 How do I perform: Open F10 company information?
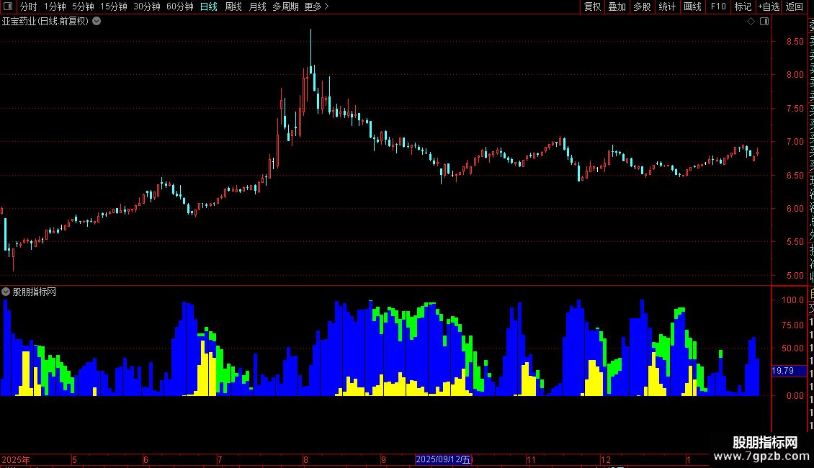coord(718,6)
